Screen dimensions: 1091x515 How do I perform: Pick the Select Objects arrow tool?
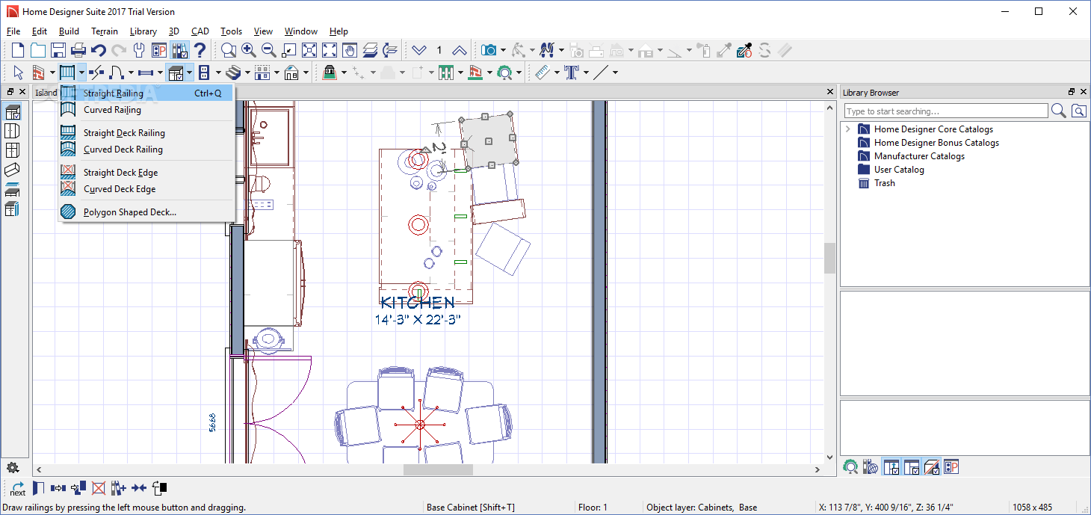18,73
